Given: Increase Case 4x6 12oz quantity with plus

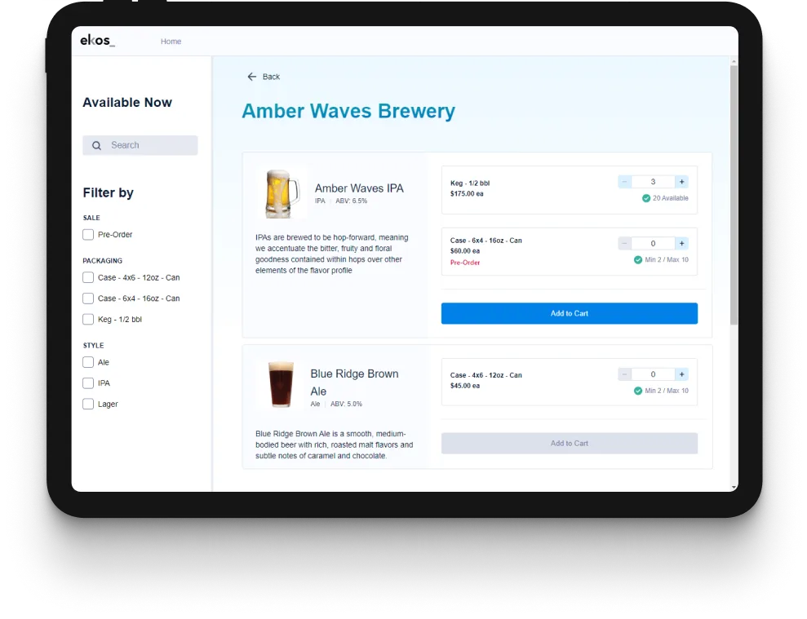Looking at the screenshot, I should [x=681, y=374].
